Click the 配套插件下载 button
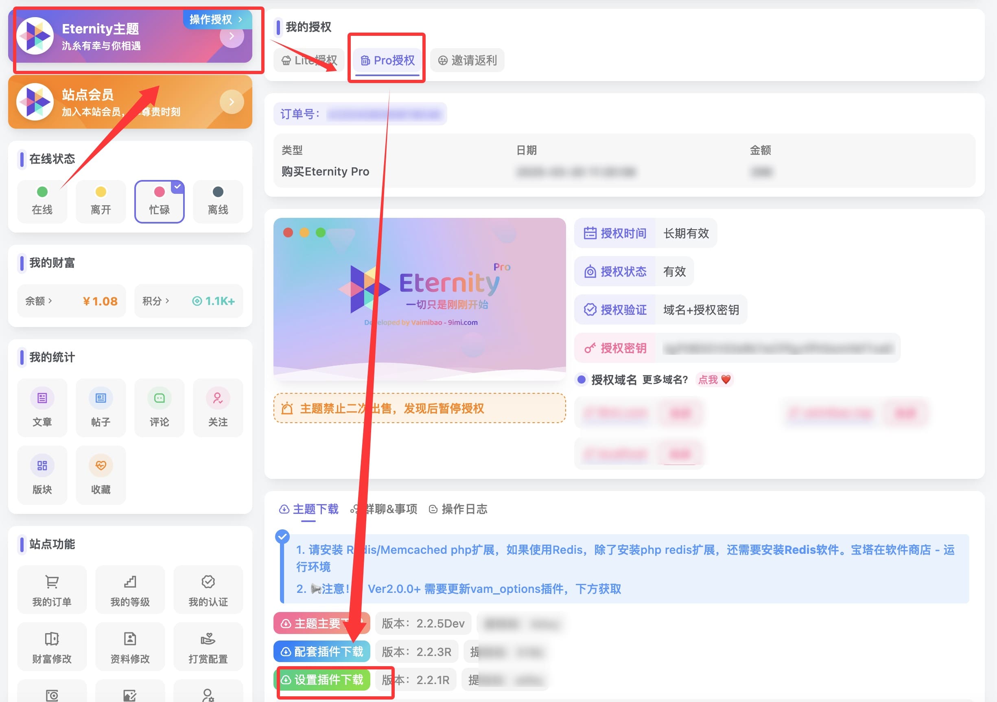997x702 pixels. click(x=322, y=652)
